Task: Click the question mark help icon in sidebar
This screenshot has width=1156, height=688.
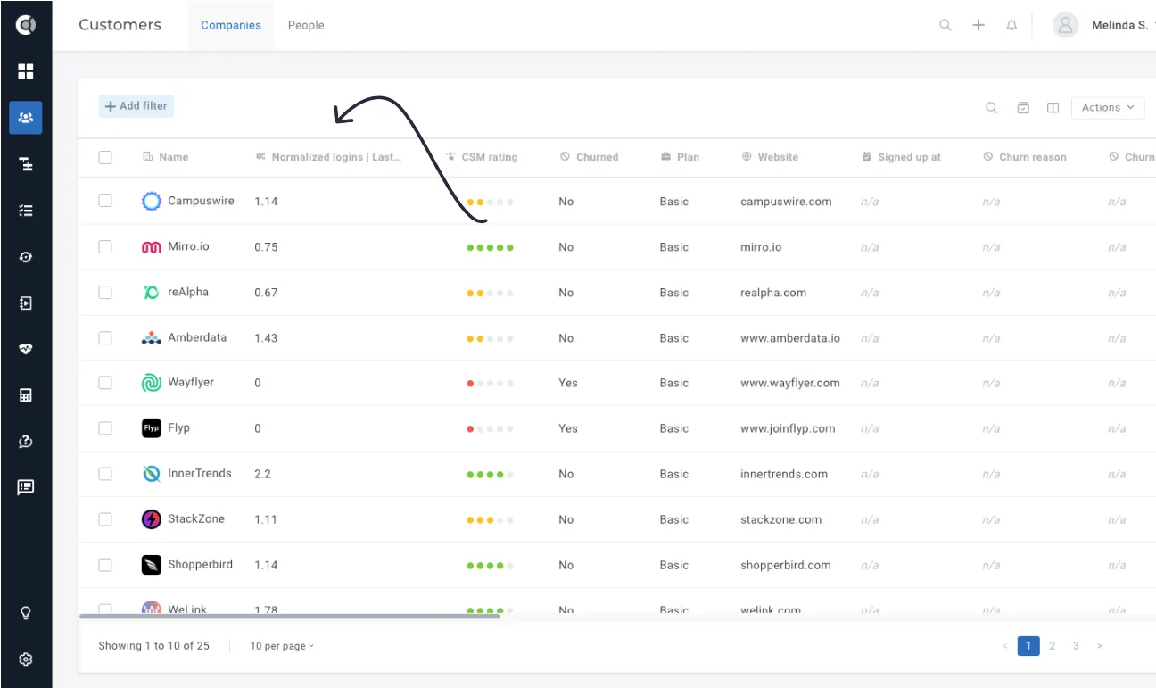Action: coord(26,442)
